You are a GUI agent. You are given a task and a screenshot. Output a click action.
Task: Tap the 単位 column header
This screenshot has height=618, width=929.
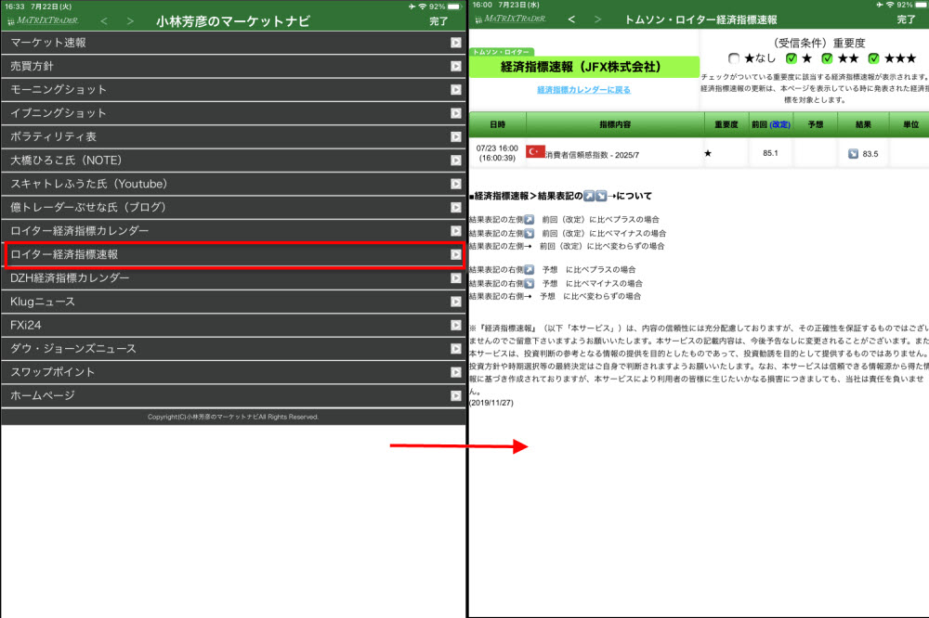[910, 124]
